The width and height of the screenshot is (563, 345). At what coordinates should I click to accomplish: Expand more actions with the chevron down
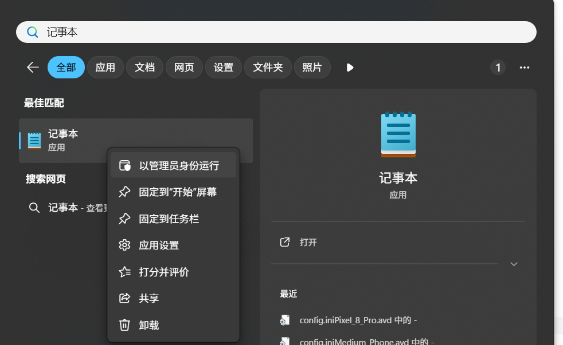(514, 264)
